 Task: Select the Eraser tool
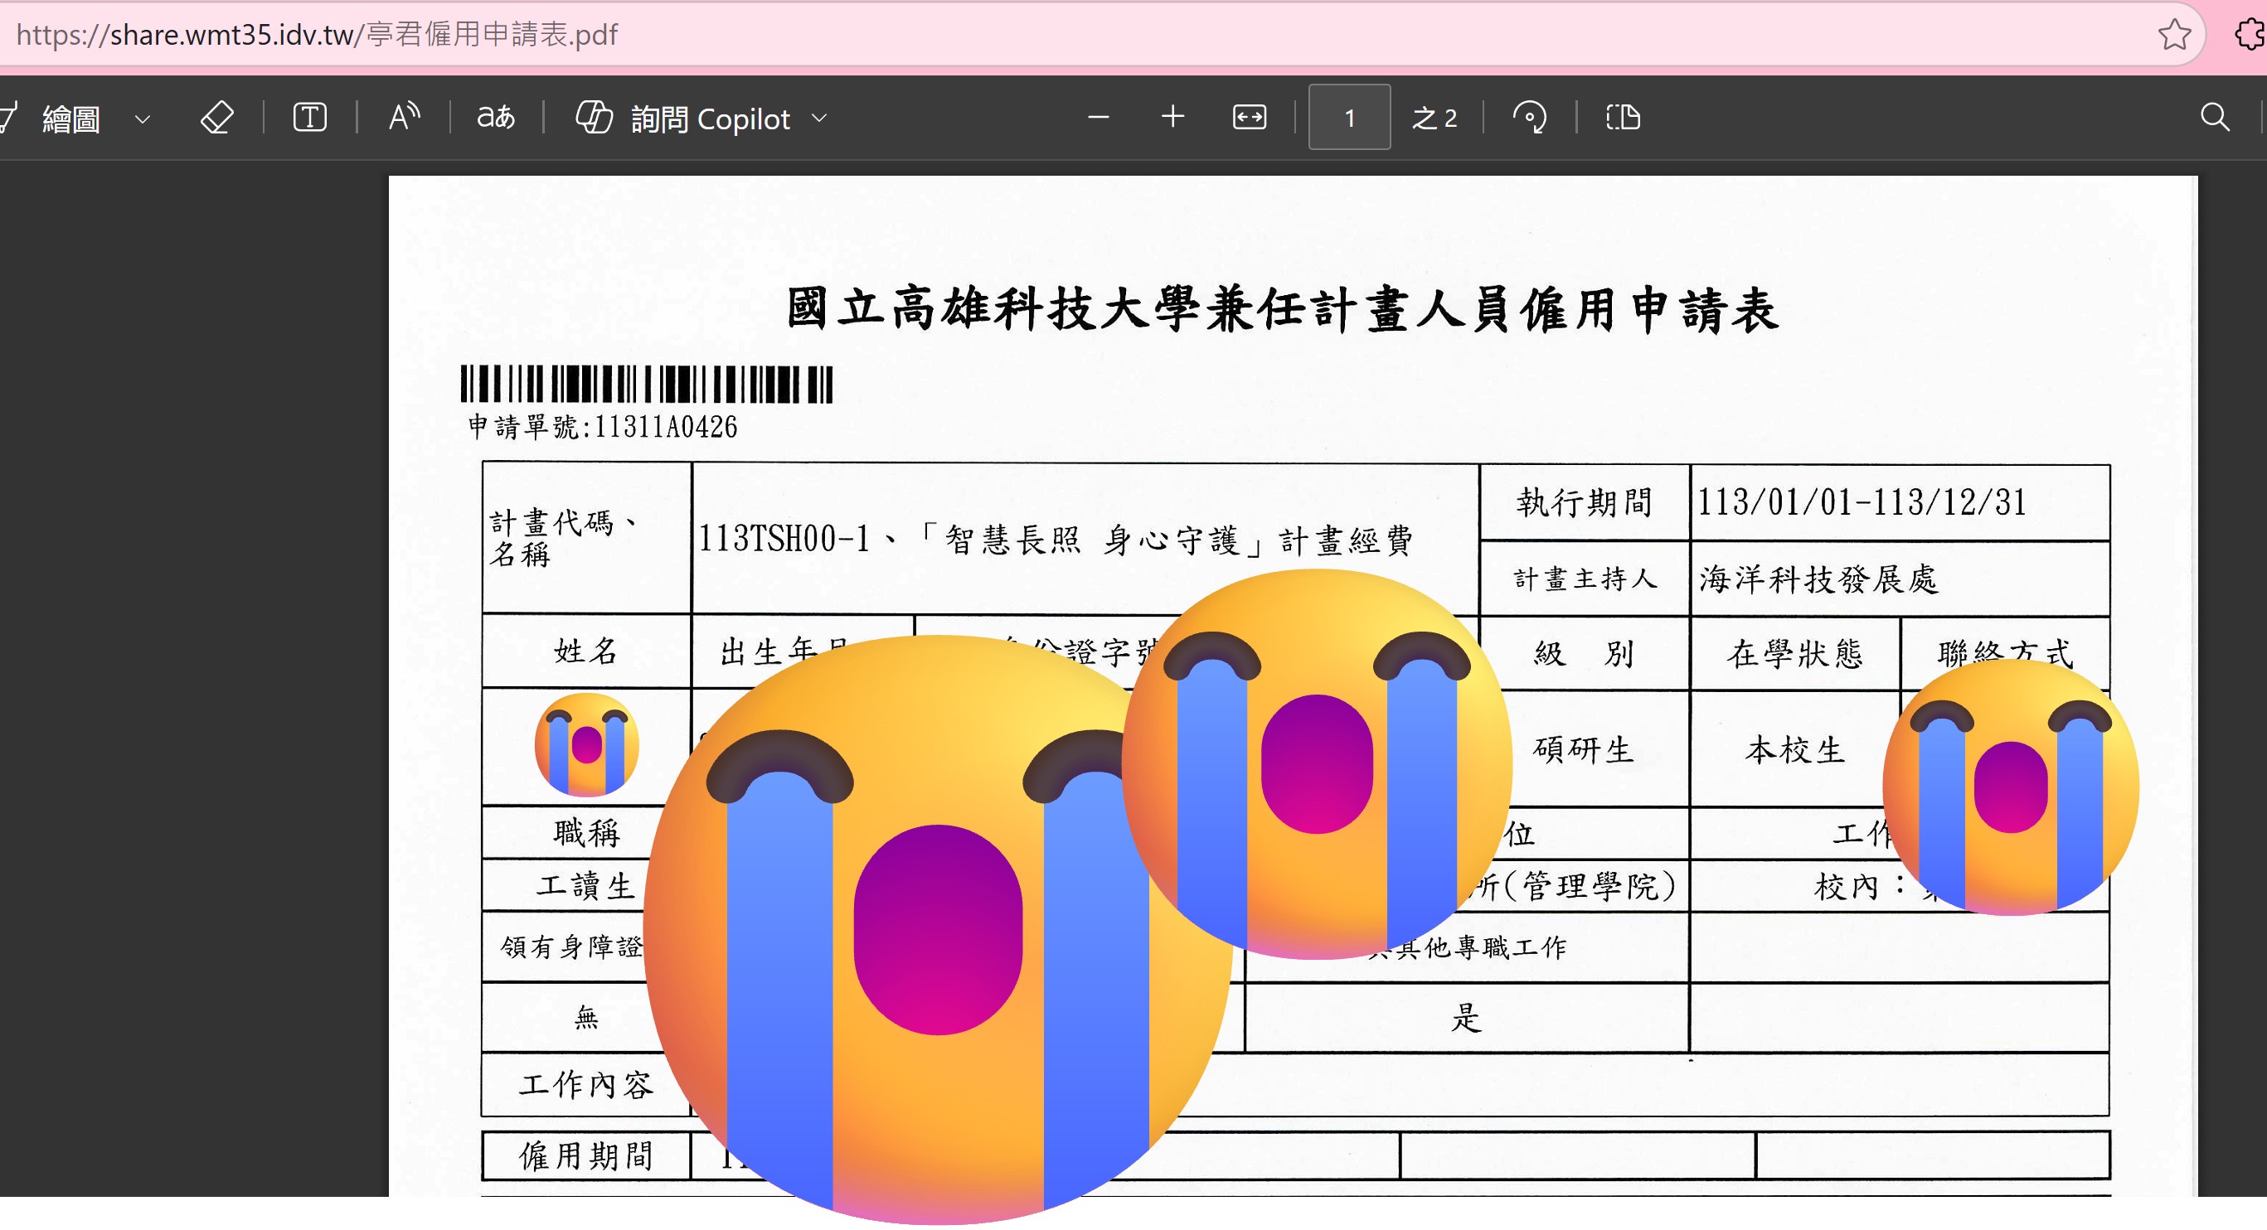[x=216, y=117]
